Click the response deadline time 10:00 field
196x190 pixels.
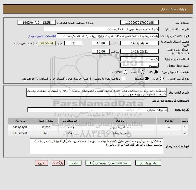[101, 43]
